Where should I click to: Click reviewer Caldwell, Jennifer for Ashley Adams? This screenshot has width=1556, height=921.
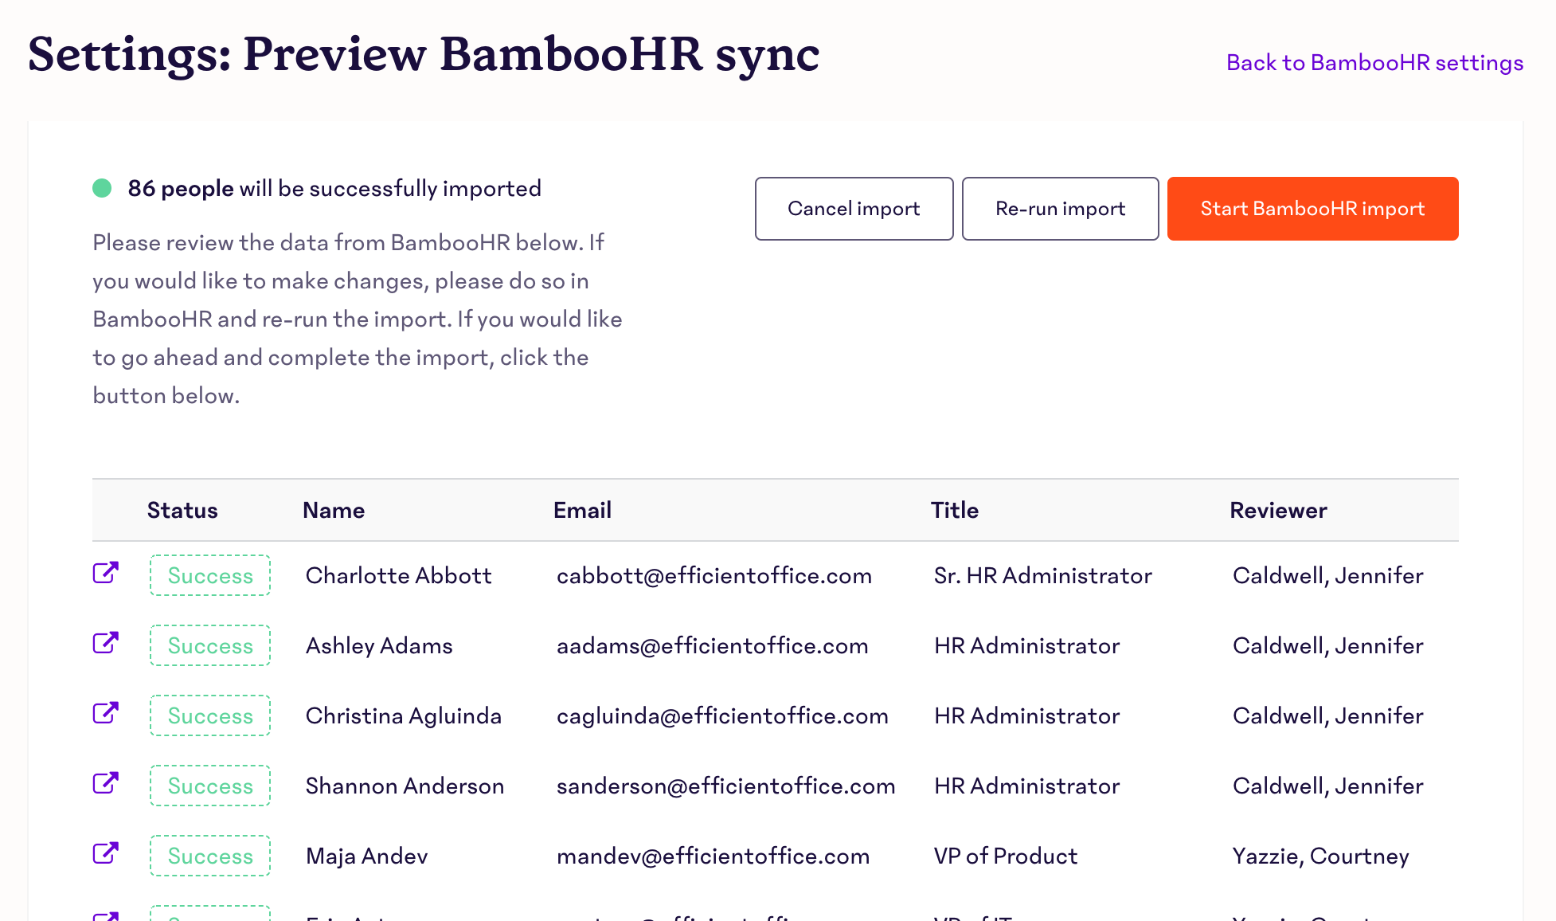pyautogui.click(x=1327, y=645)
